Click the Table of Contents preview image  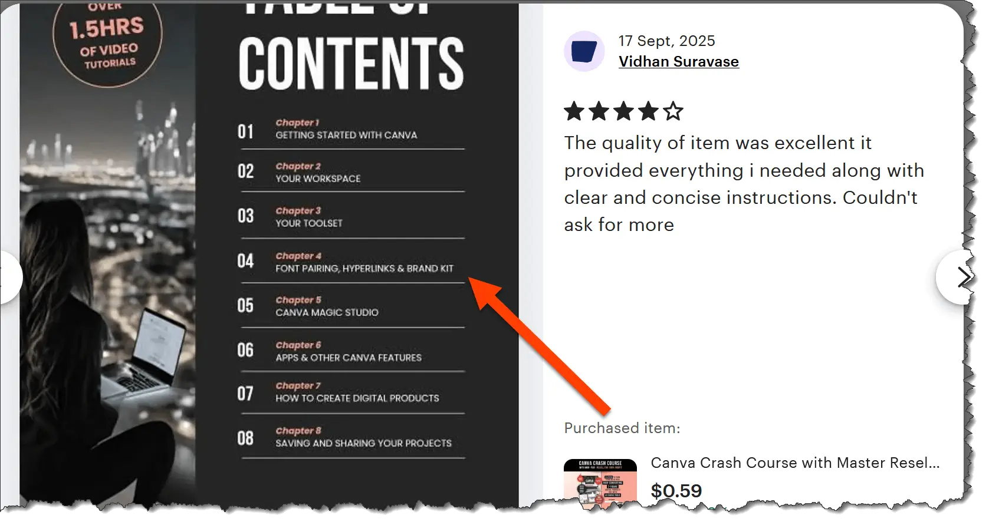pyautogui.click(x=269, y=255)
